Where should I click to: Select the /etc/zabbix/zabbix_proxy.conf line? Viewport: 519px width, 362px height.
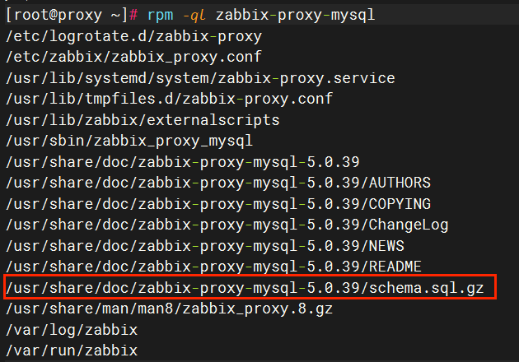(x=133, y=58)
